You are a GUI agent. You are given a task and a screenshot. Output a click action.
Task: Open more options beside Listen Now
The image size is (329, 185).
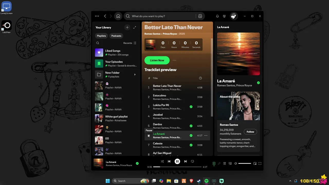click(x=175, y=60)
